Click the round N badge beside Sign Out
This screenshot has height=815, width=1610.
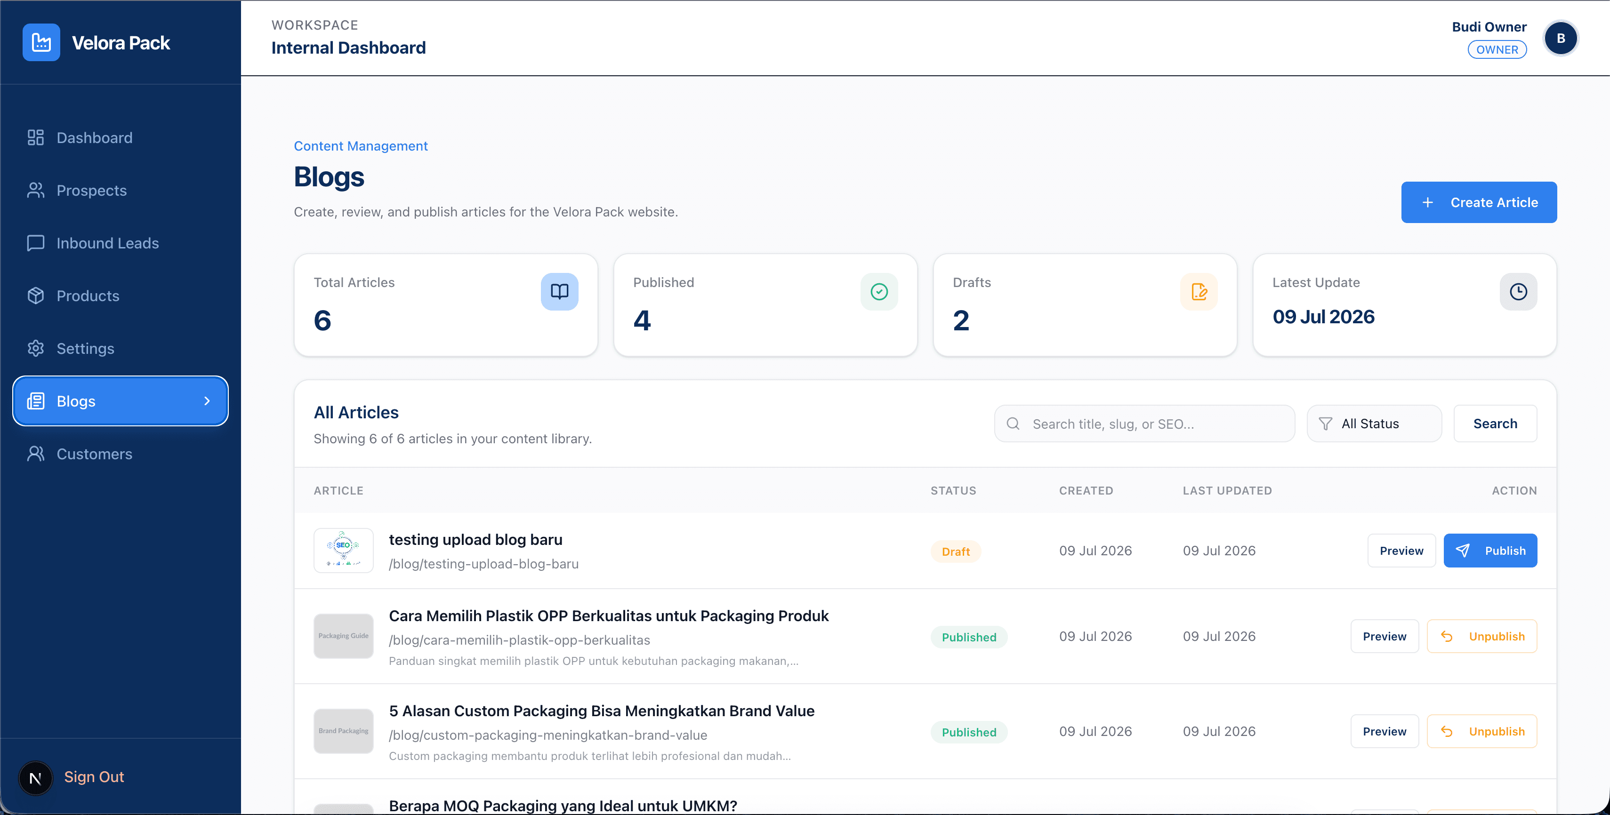click(36, 777)
